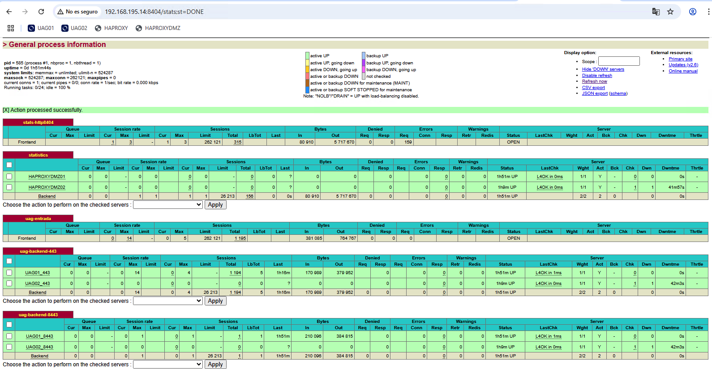Visit the HAProxy Primary site link

pos(680,59)
